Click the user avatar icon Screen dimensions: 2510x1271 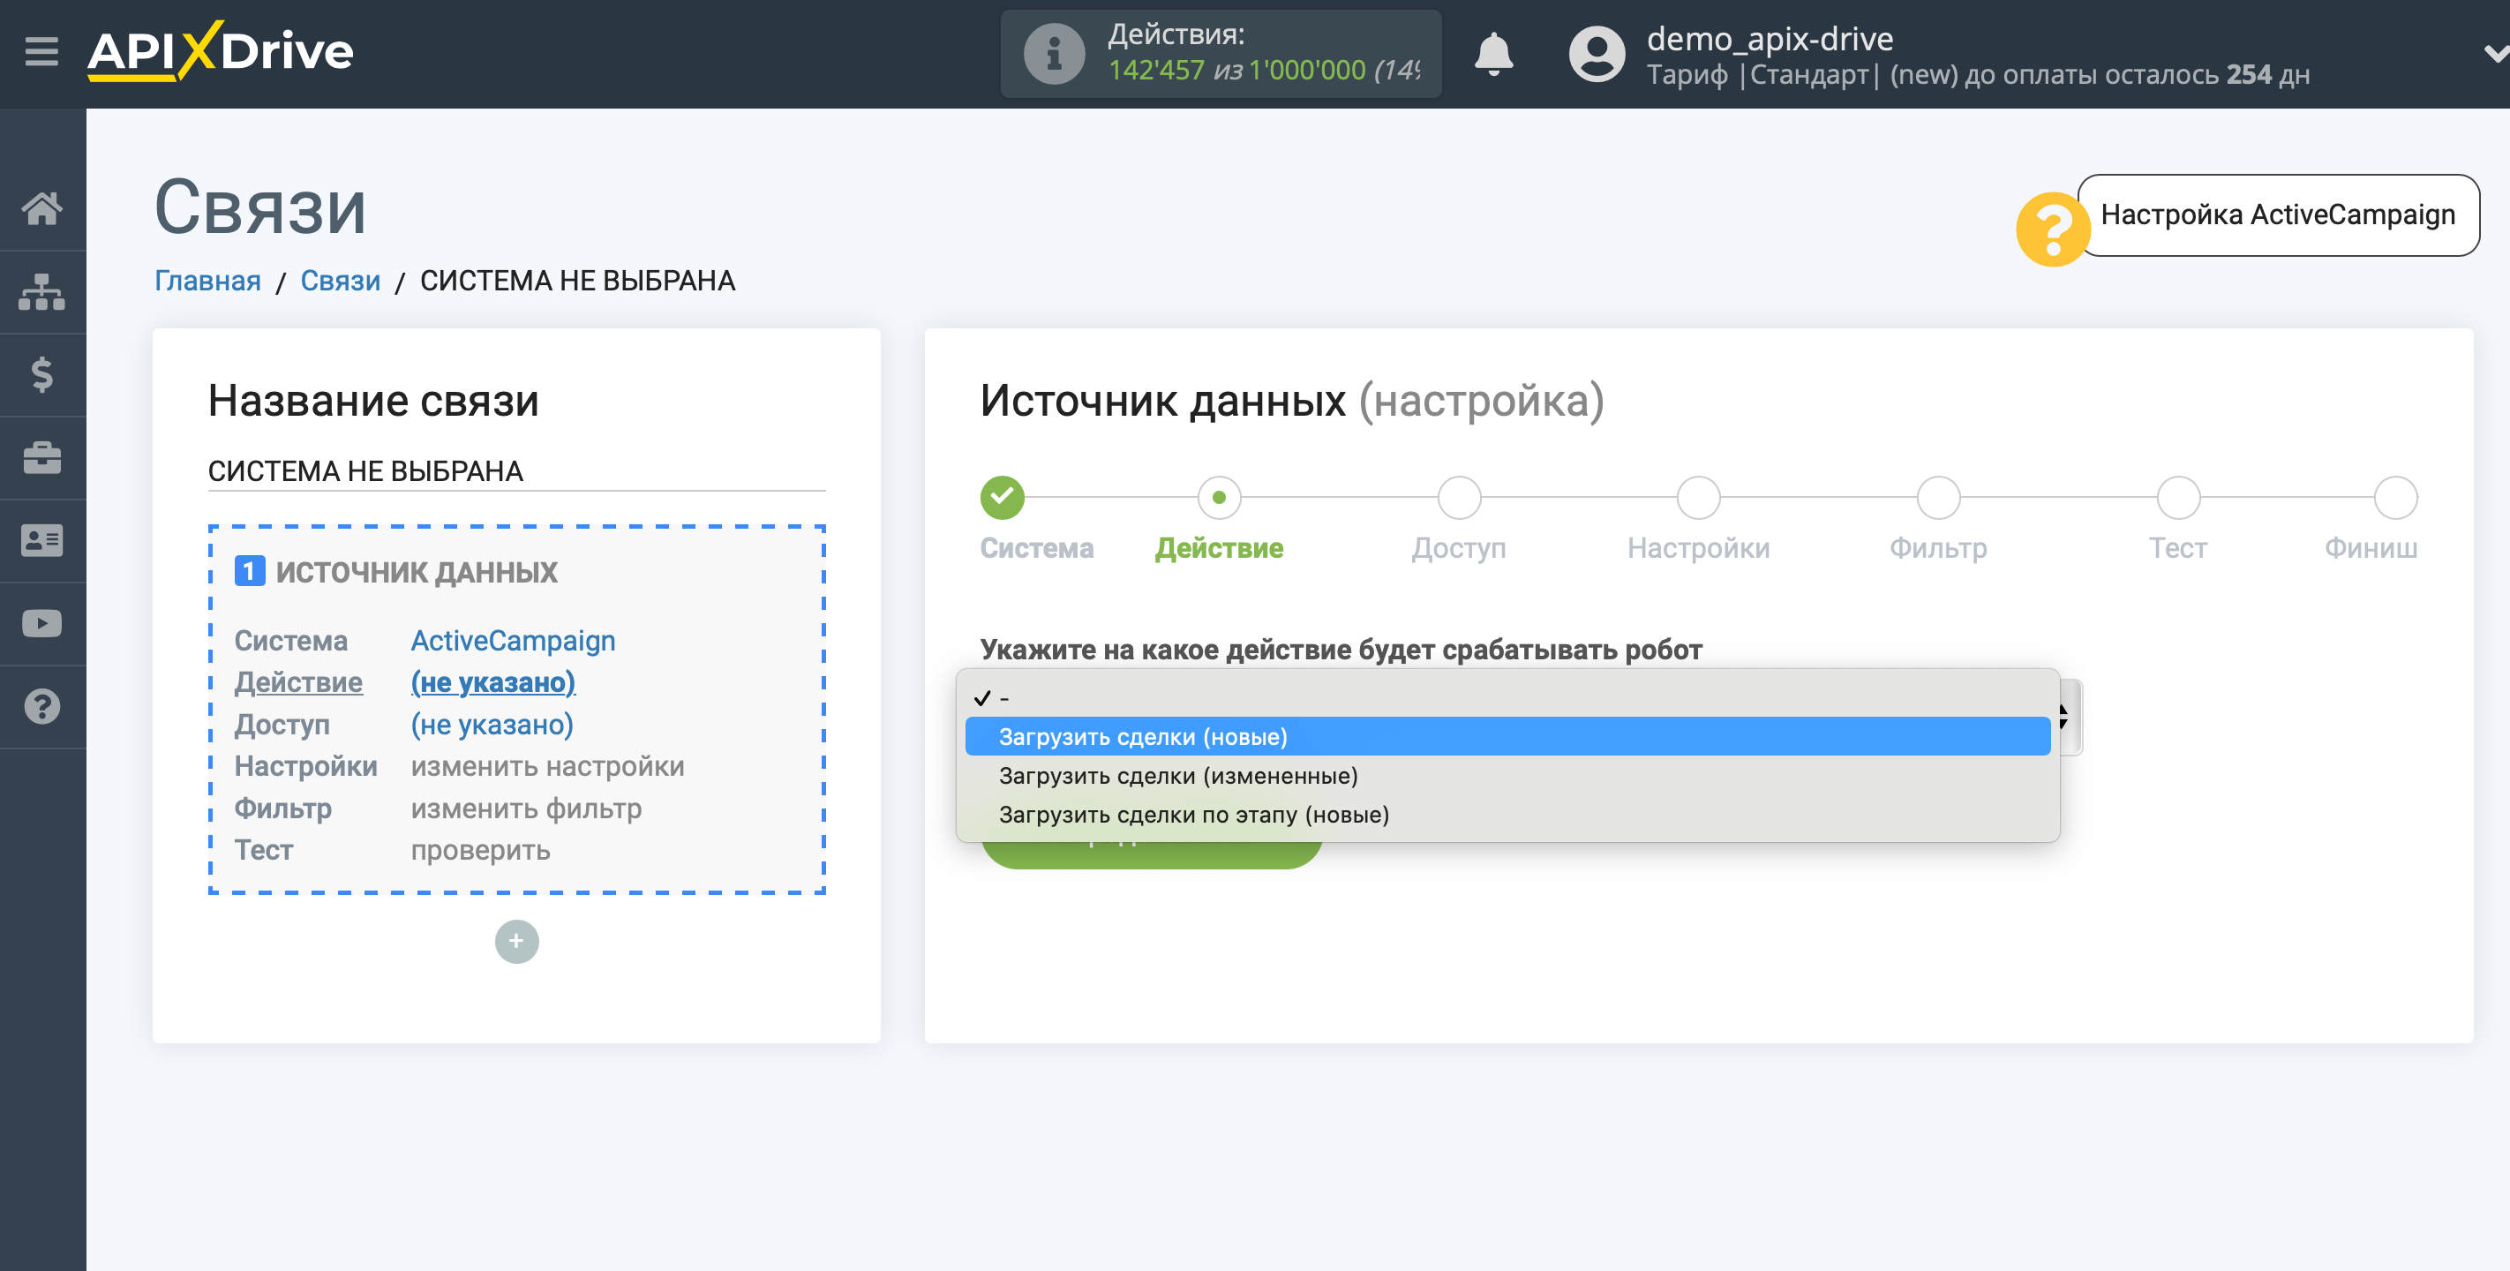pos(1596,55)
